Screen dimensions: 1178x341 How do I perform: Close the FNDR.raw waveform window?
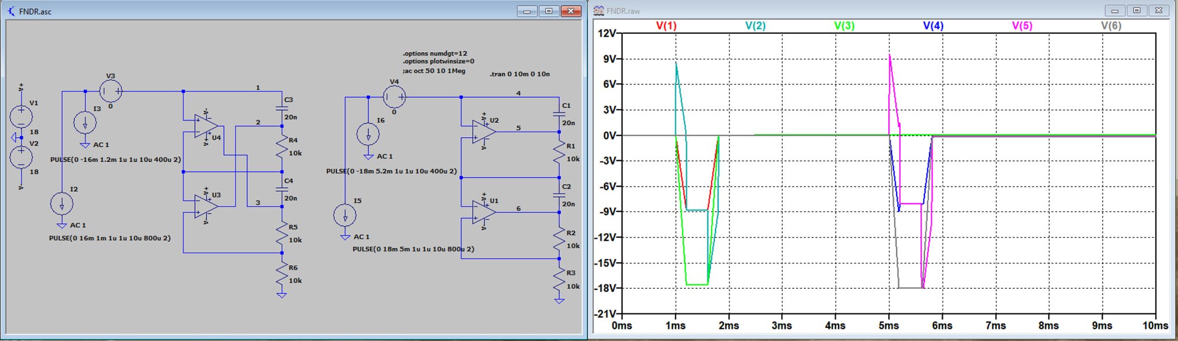(x=1158, y=11)
